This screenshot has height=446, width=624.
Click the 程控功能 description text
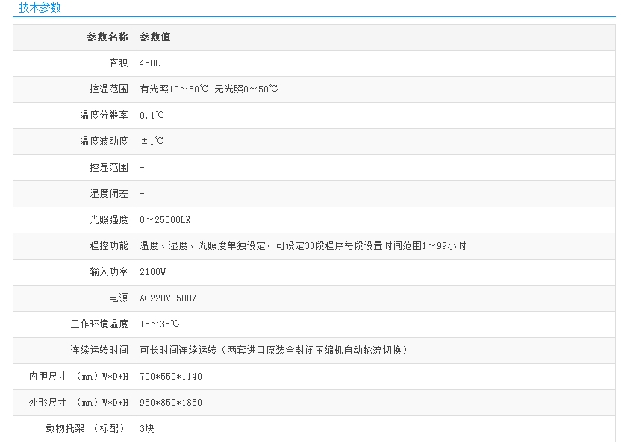point(302,245)
